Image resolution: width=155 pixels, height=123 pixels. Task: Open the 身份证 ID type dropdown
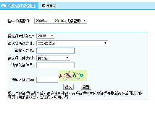pyautogui.click(x=53, y=58)
